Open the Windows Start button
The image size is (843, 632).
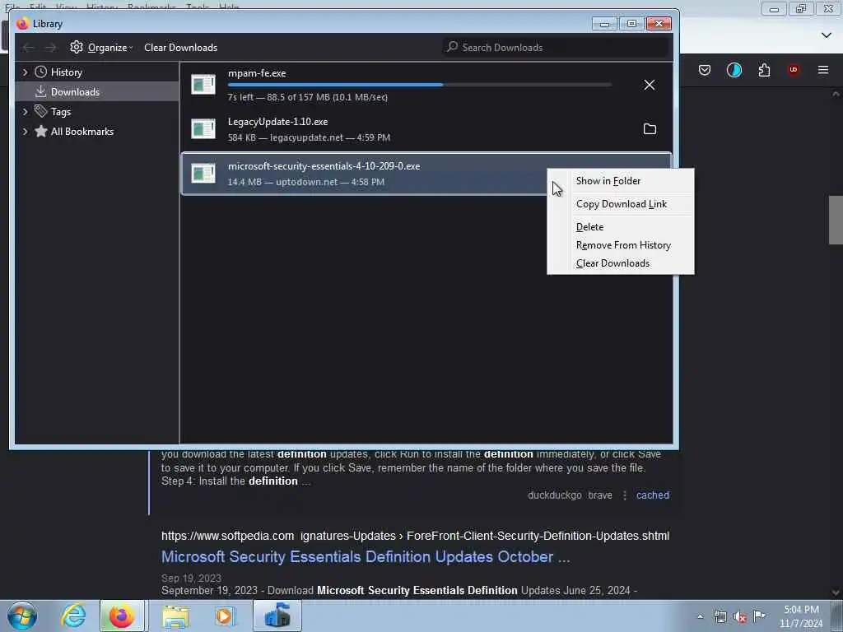22,616
